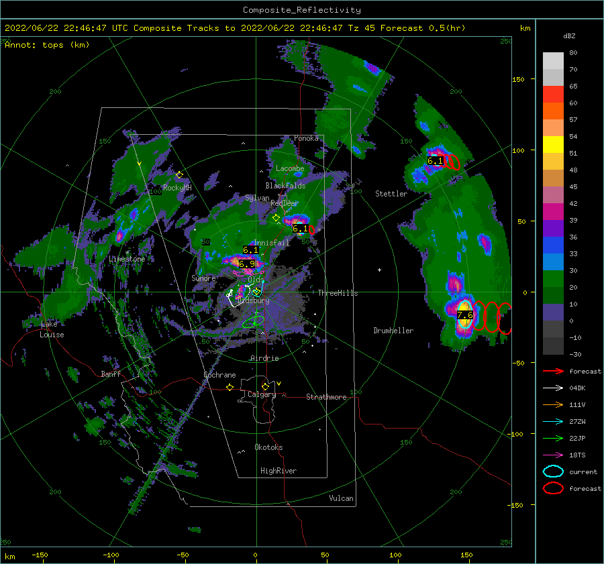
Task: Click the Lacombe town label
Action: 290,168
